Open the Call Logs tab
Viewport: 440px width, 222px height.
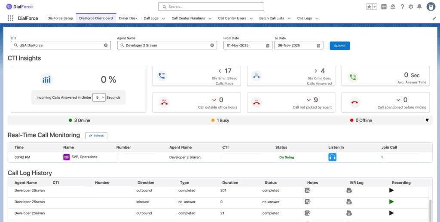151,18
